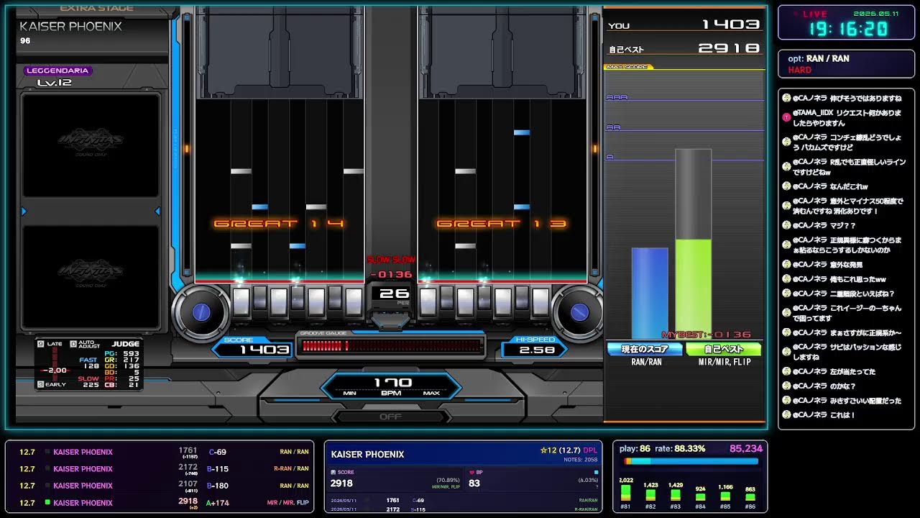The image size is (920, 518).
Task: Click the Lv.12 level label
Action: click(x=55, y=83)
